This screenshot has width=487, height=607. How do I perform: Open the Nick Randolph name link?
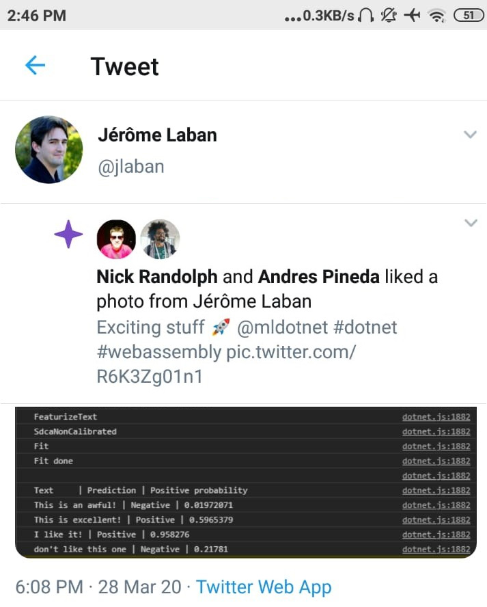coord(157,277)
